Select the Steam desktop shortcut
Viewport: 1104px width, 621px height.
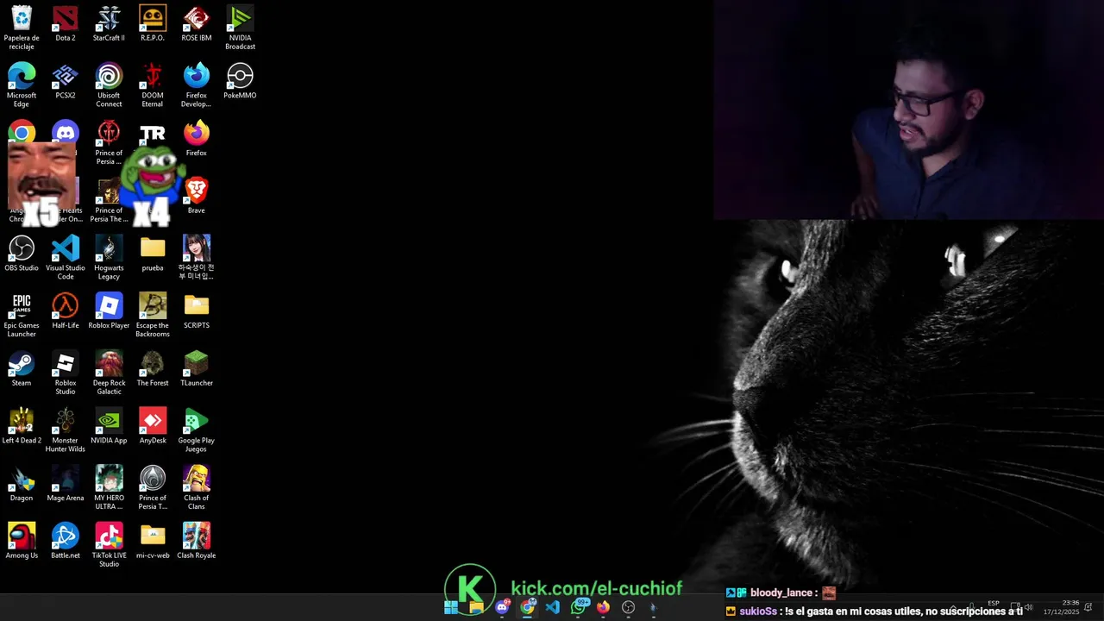pyautogui.click(x=22, y=368)
